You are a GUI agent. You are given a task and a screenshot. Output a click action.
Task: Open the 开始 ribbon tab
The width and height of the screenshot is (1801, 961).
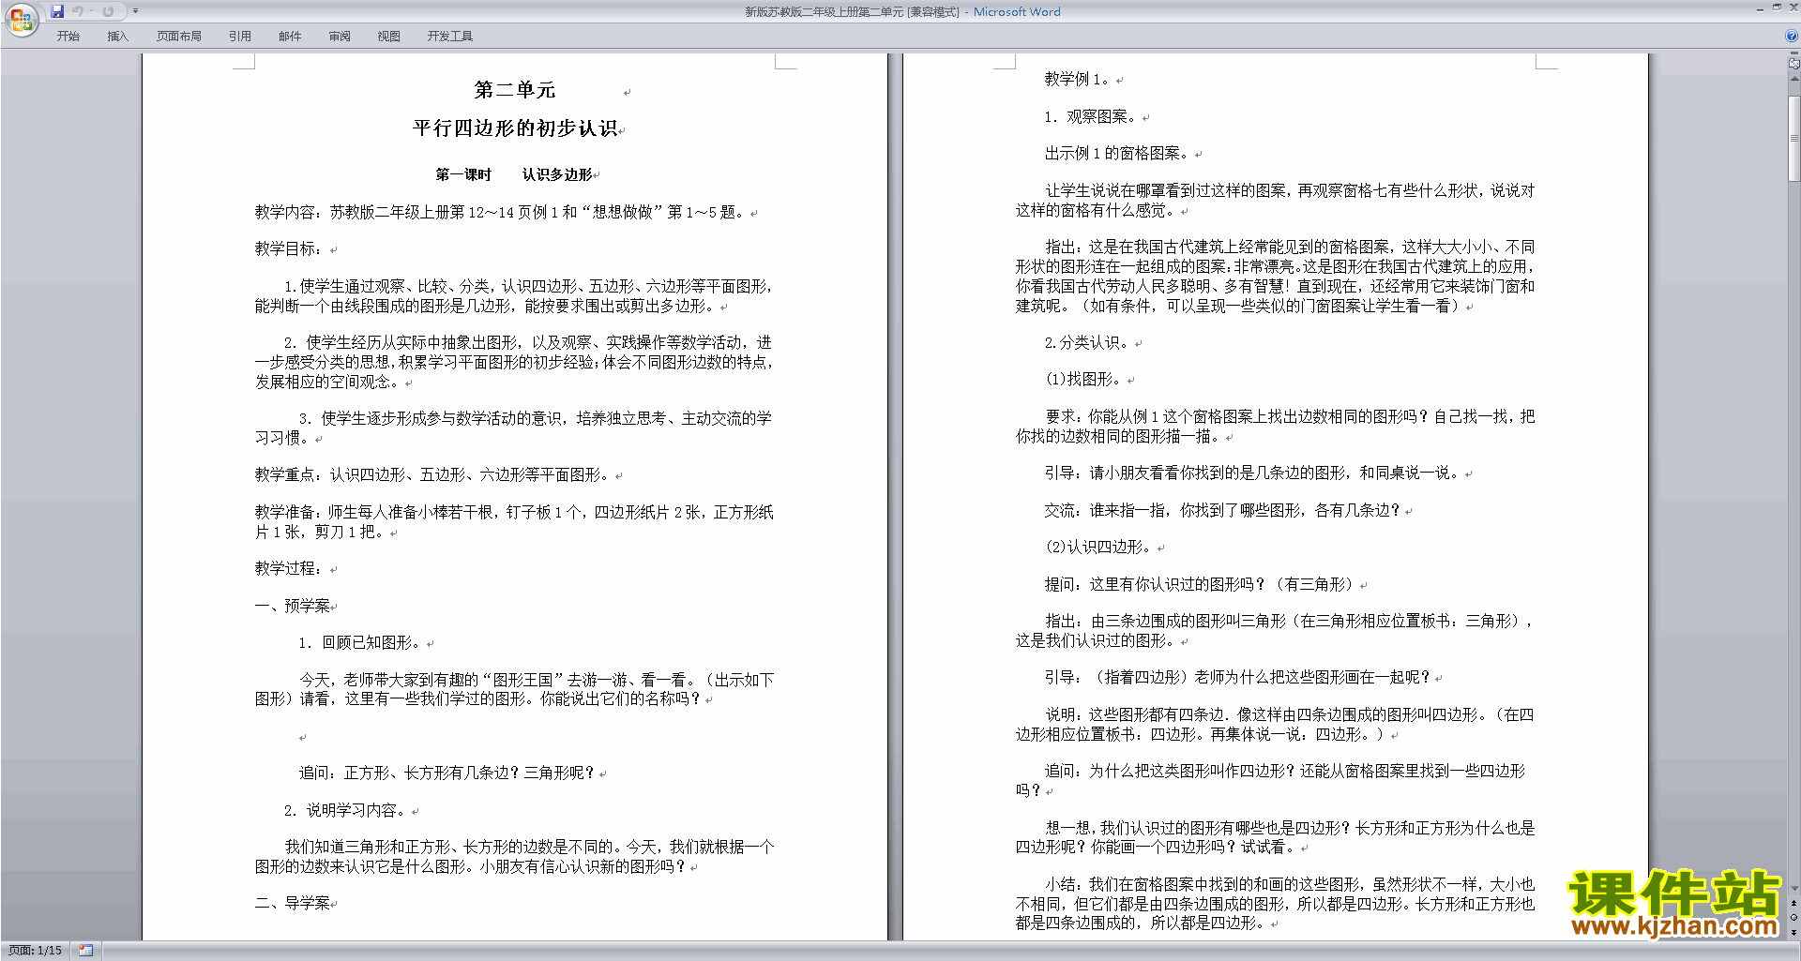[x=68, y=37]
